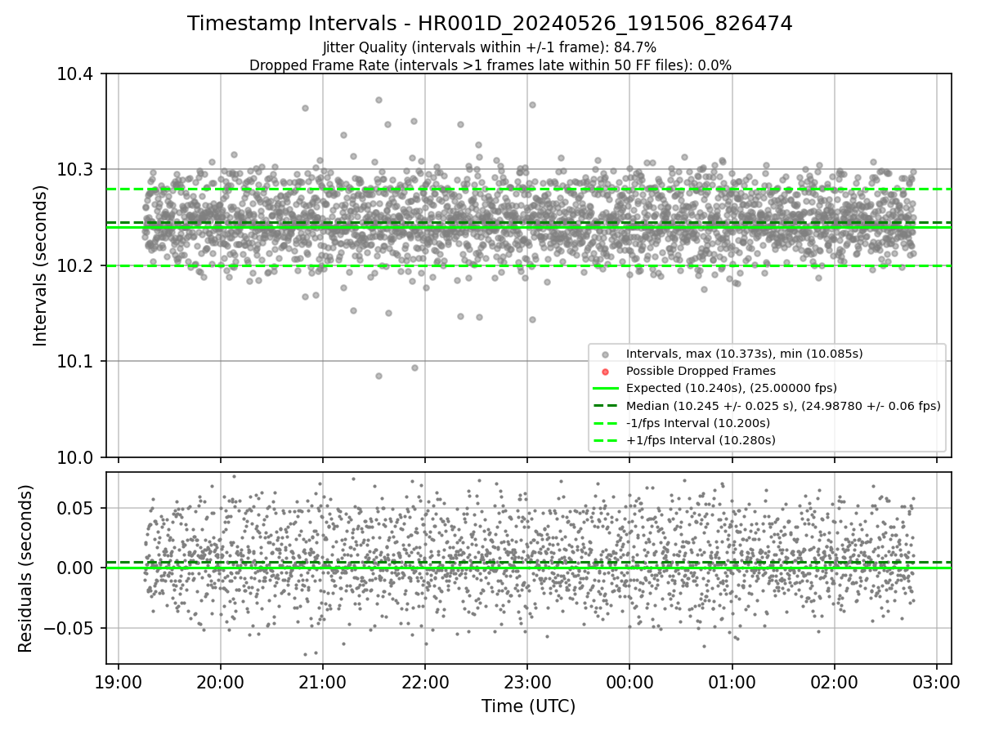Click the '19:00' time tick label
The image size is (981, 735).
pyautogui.click(x=119, y=682)
